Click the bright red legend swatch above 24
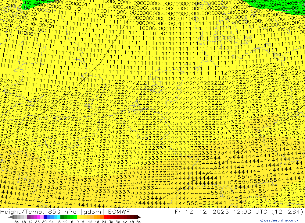 tap(105, 217)
